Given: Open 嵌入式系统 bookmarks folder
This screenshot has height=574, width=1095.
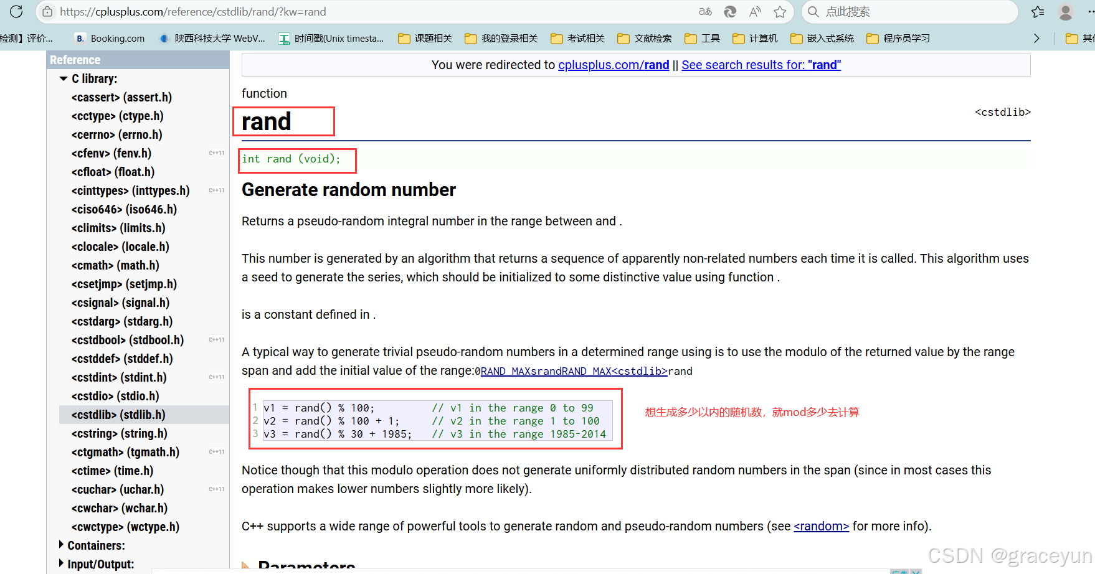Looking at the screenshot, I should click(822, 39).
